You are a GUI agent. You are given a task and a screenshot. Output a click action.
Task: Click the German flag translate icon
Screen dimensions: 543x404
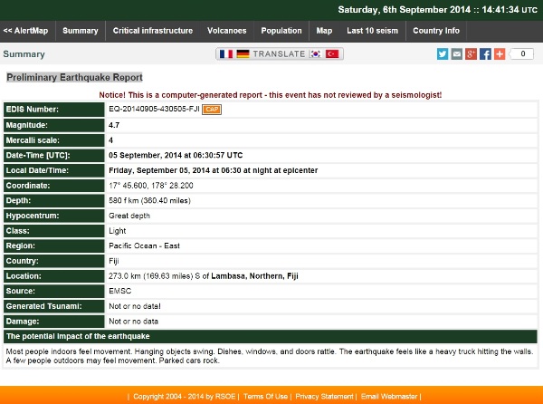(243, 54)
